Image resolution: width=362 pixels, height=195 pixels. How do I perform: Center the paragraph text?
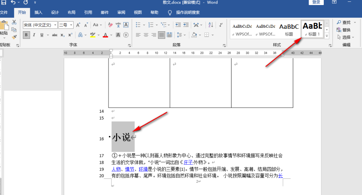pyautogui.click(x=146, y=35)
